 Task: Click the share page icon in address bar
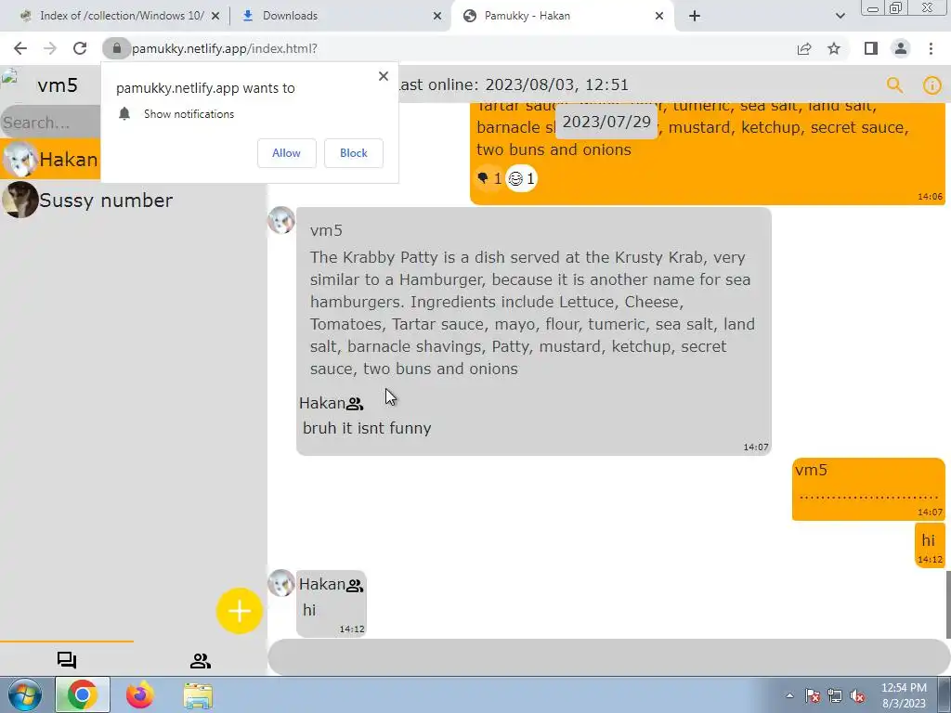click(804, 48)
